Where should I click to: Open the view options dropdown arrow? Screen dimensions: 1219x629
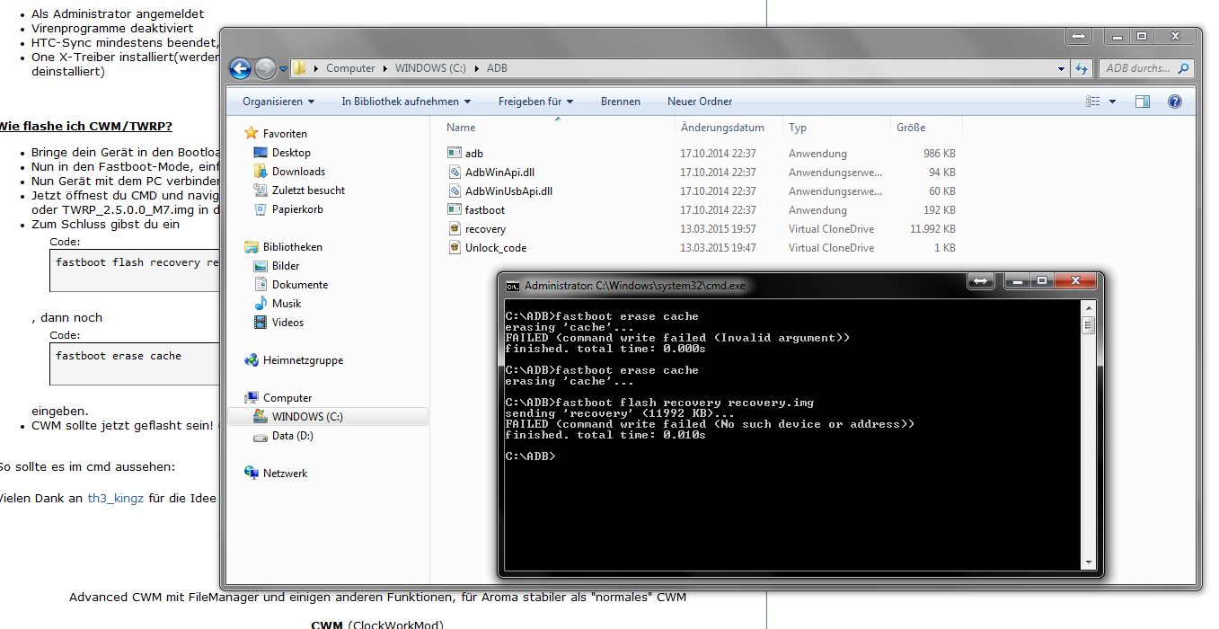click(x=1112, y=102)
